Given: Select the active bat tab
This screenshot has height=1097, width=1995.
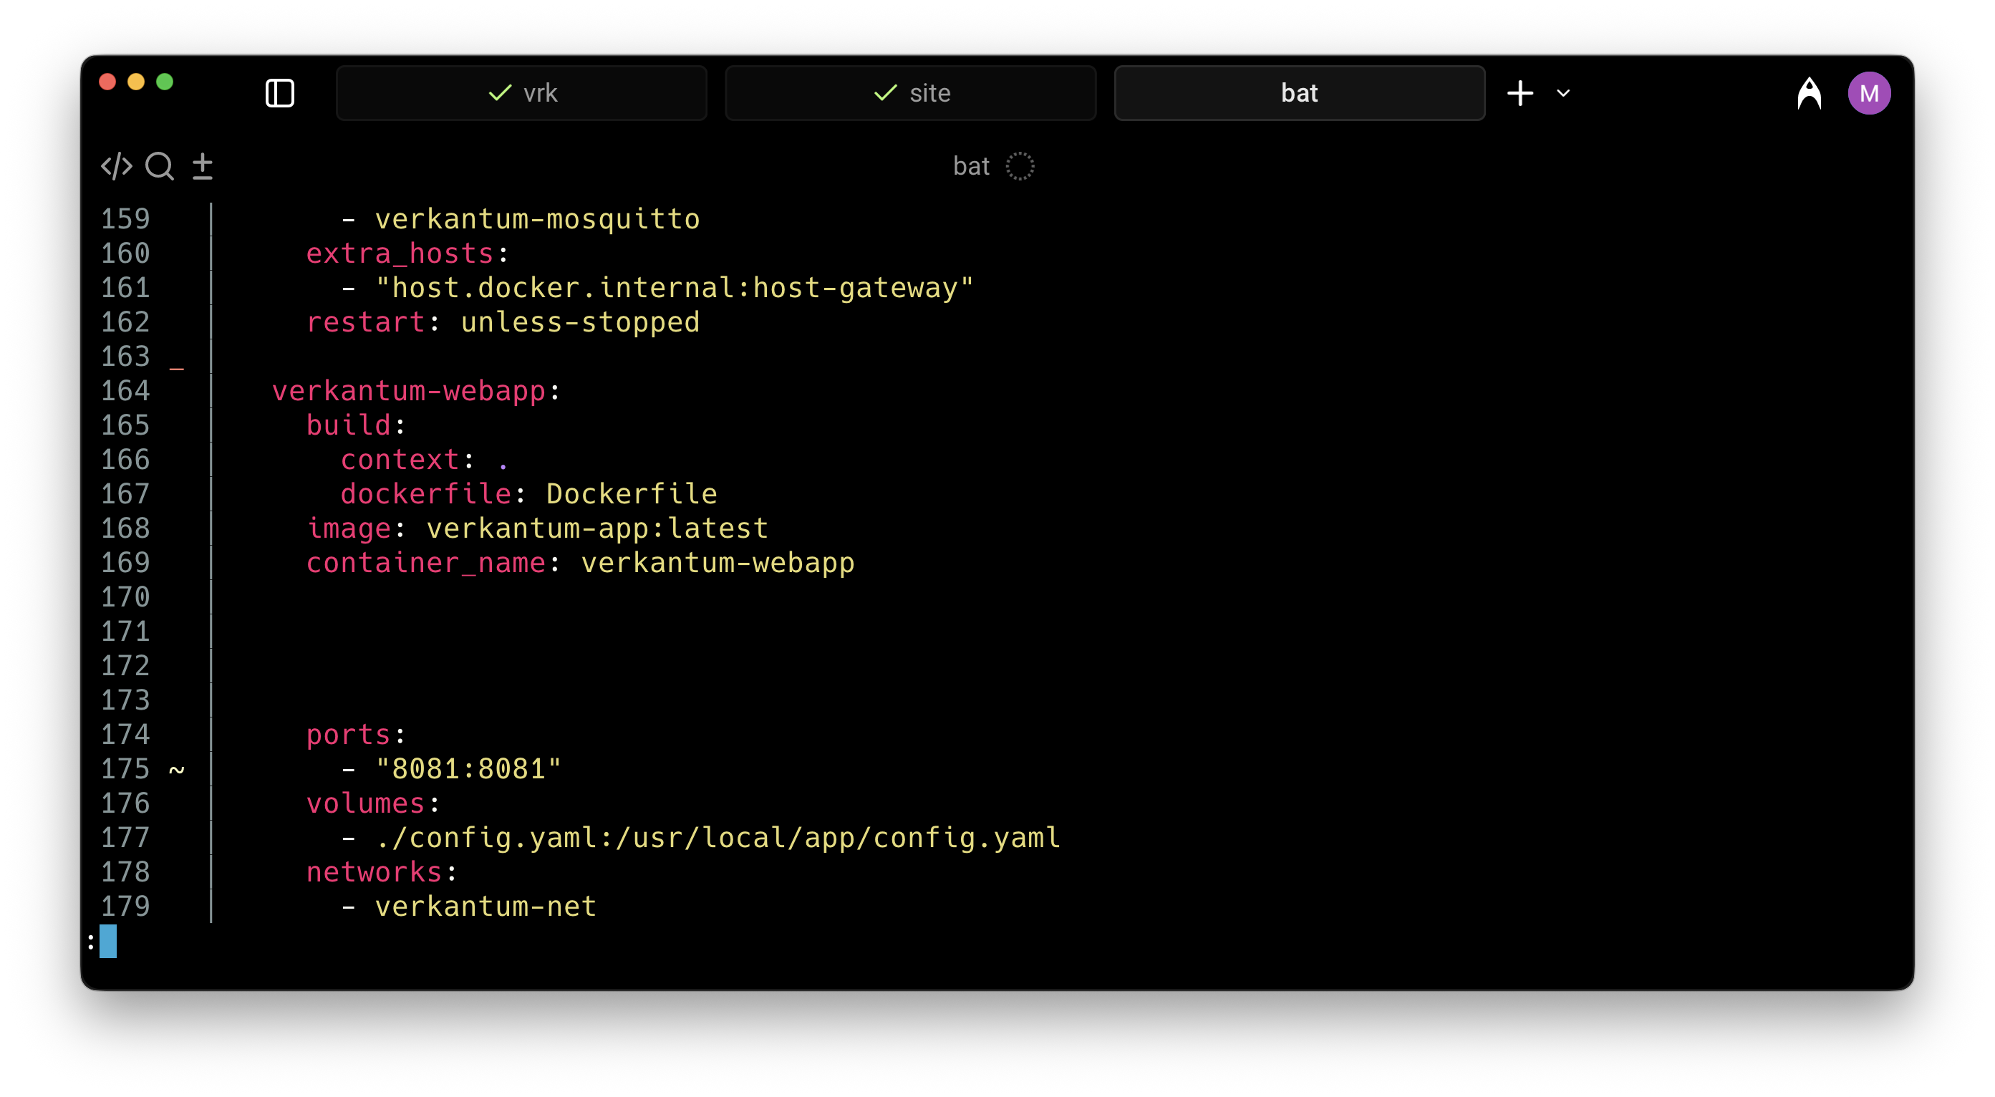Looking at the screenshot, I should click(x=1300, y=92).
